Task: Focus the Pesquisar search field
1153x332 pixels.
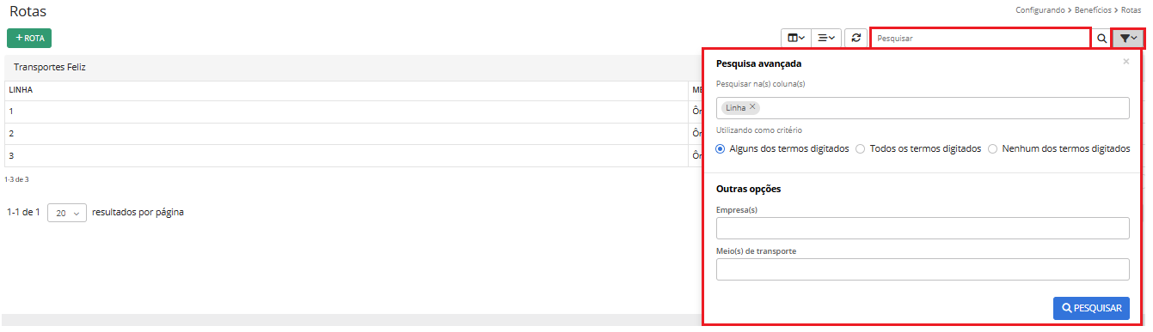Action: [980, 39]
